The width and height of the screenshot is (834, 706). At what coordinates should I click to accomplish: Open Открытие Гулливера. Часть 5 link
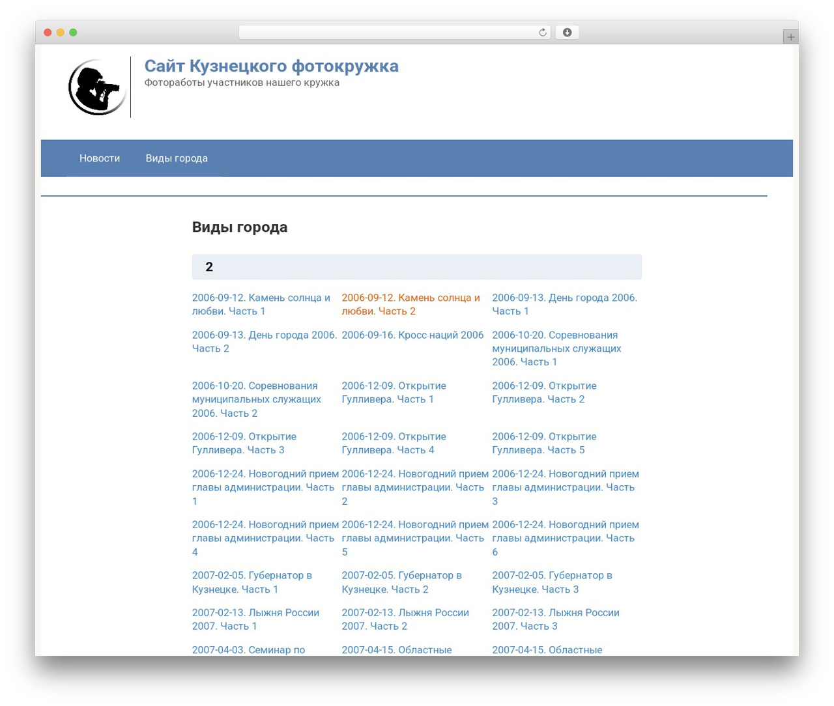tap(544, 443)
